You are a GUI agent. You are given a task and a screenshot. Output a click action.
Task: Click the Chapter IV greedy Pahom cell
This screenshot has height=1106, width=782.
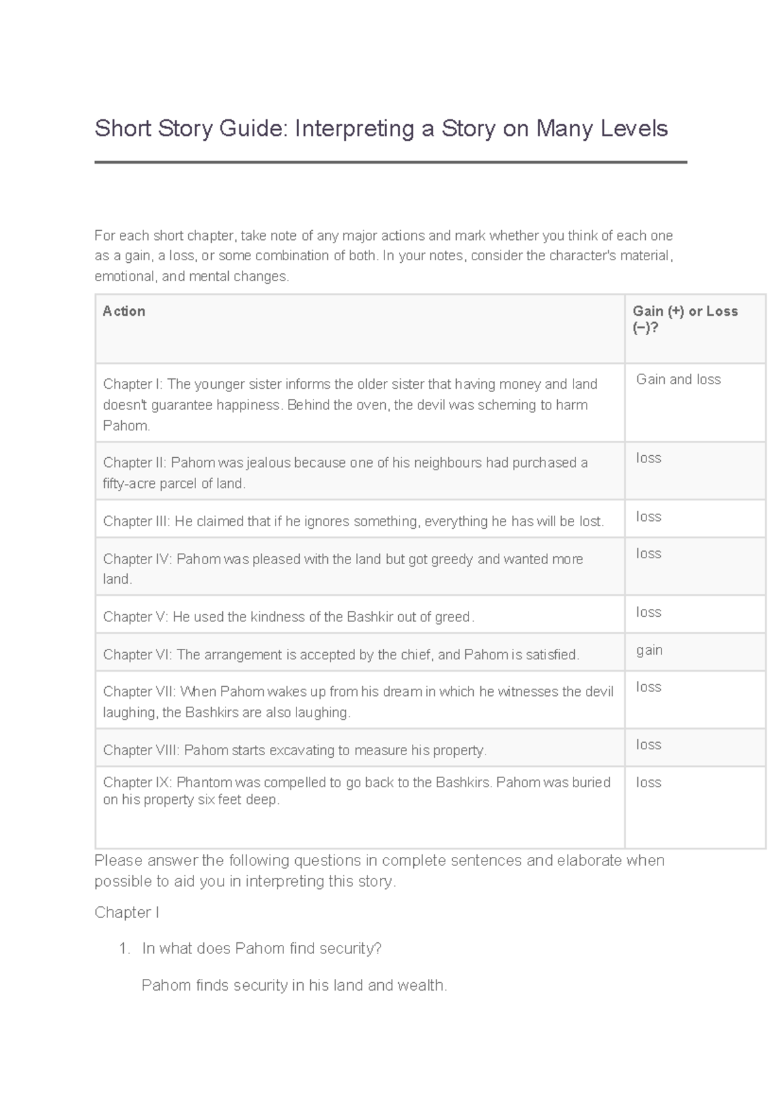click(x=343, y=569)
